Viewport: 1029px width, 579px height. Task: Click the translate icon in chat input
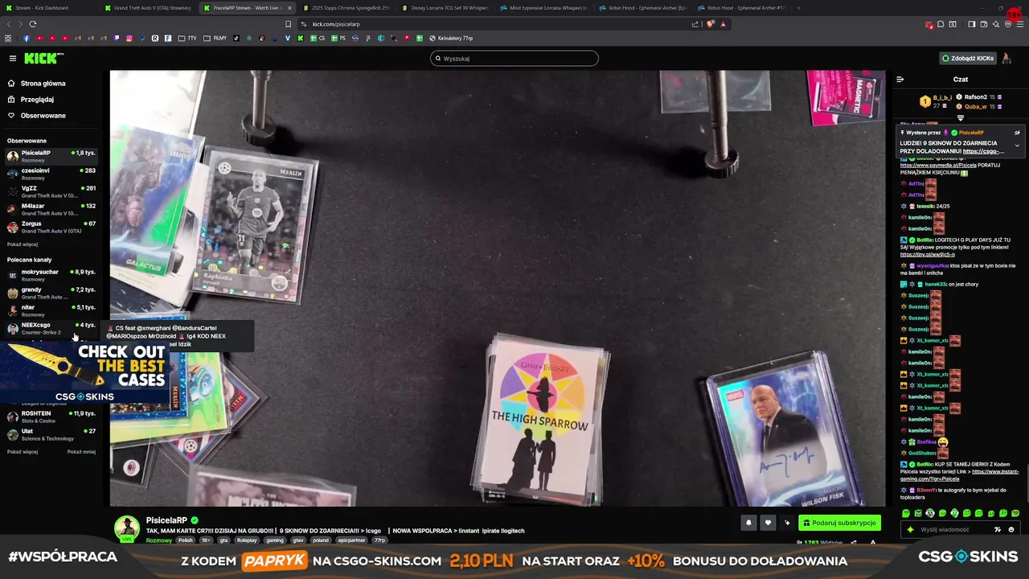point(998,530)
